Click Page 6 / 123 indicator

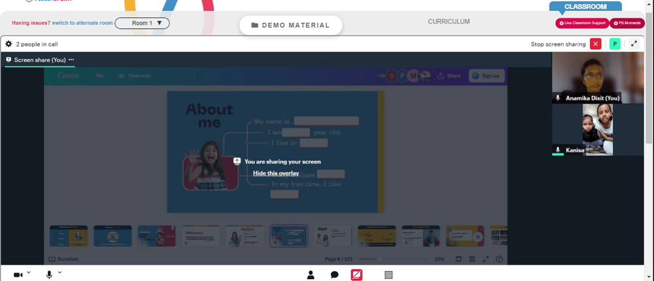coord(339,259)
